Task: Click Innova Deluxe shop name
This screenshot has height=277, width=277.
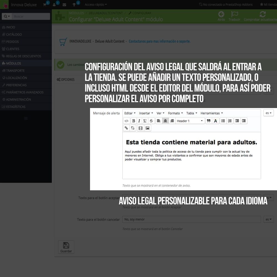Action: 24,5
